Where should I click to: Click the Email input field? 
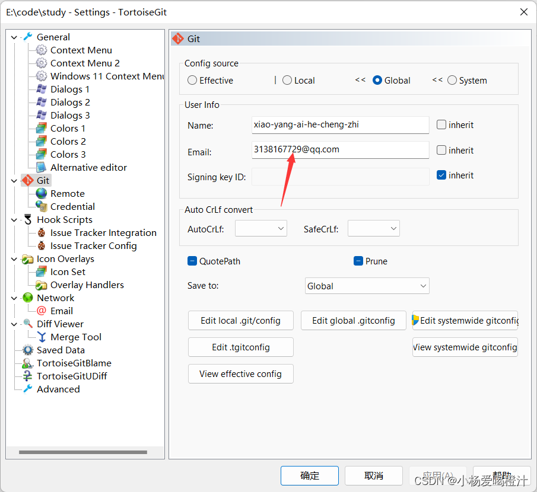tap(340, 150)
